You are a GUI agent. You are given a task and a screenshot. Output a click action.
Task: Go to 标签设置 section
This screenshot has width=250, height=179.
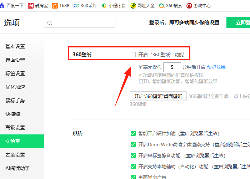pos(22,73)
